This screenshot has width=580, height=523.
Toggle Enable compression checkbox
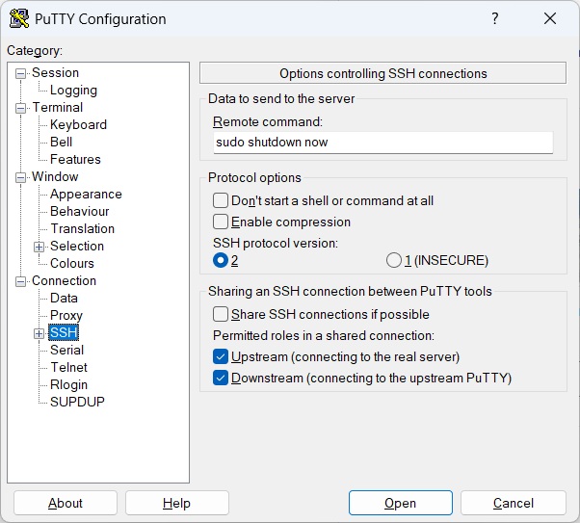pos(221,222)
